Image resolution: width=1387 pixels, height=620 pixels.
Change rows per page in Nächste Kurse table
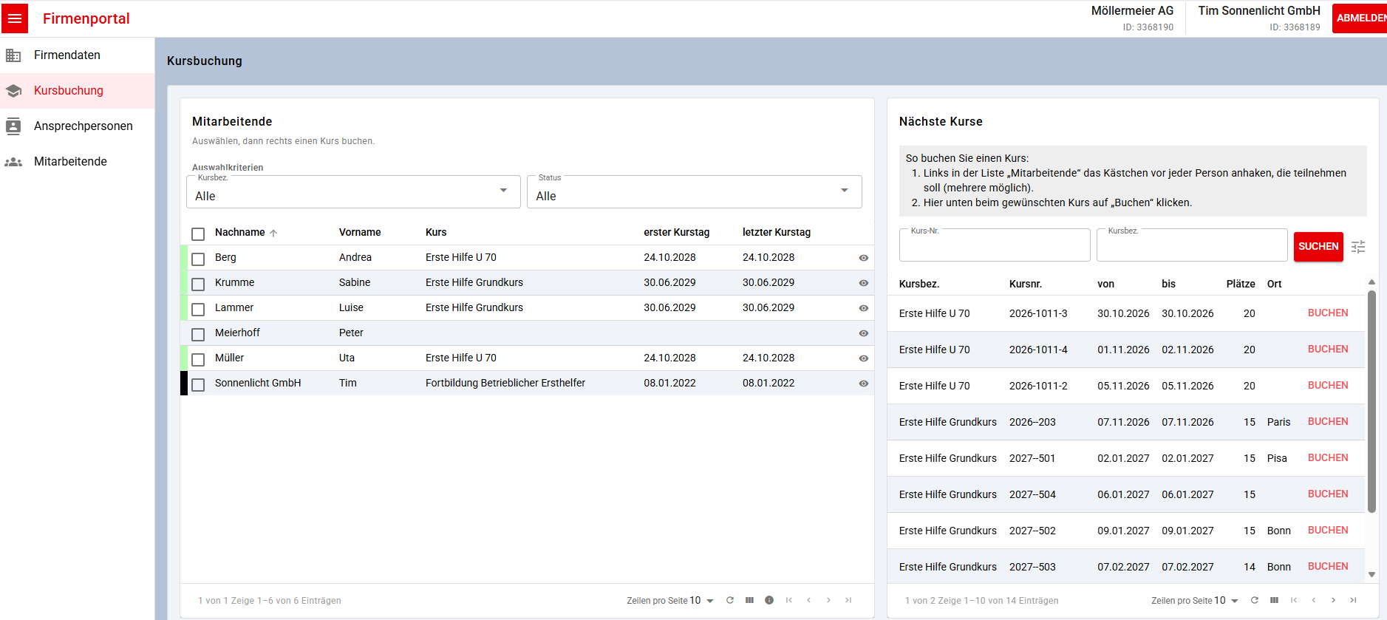click(1227, 600)
